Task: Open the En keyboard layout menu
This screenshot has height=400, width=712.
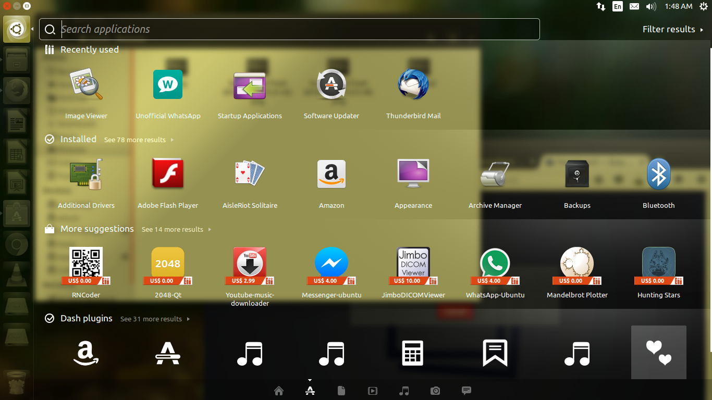Action: click(x=618, y=6)
